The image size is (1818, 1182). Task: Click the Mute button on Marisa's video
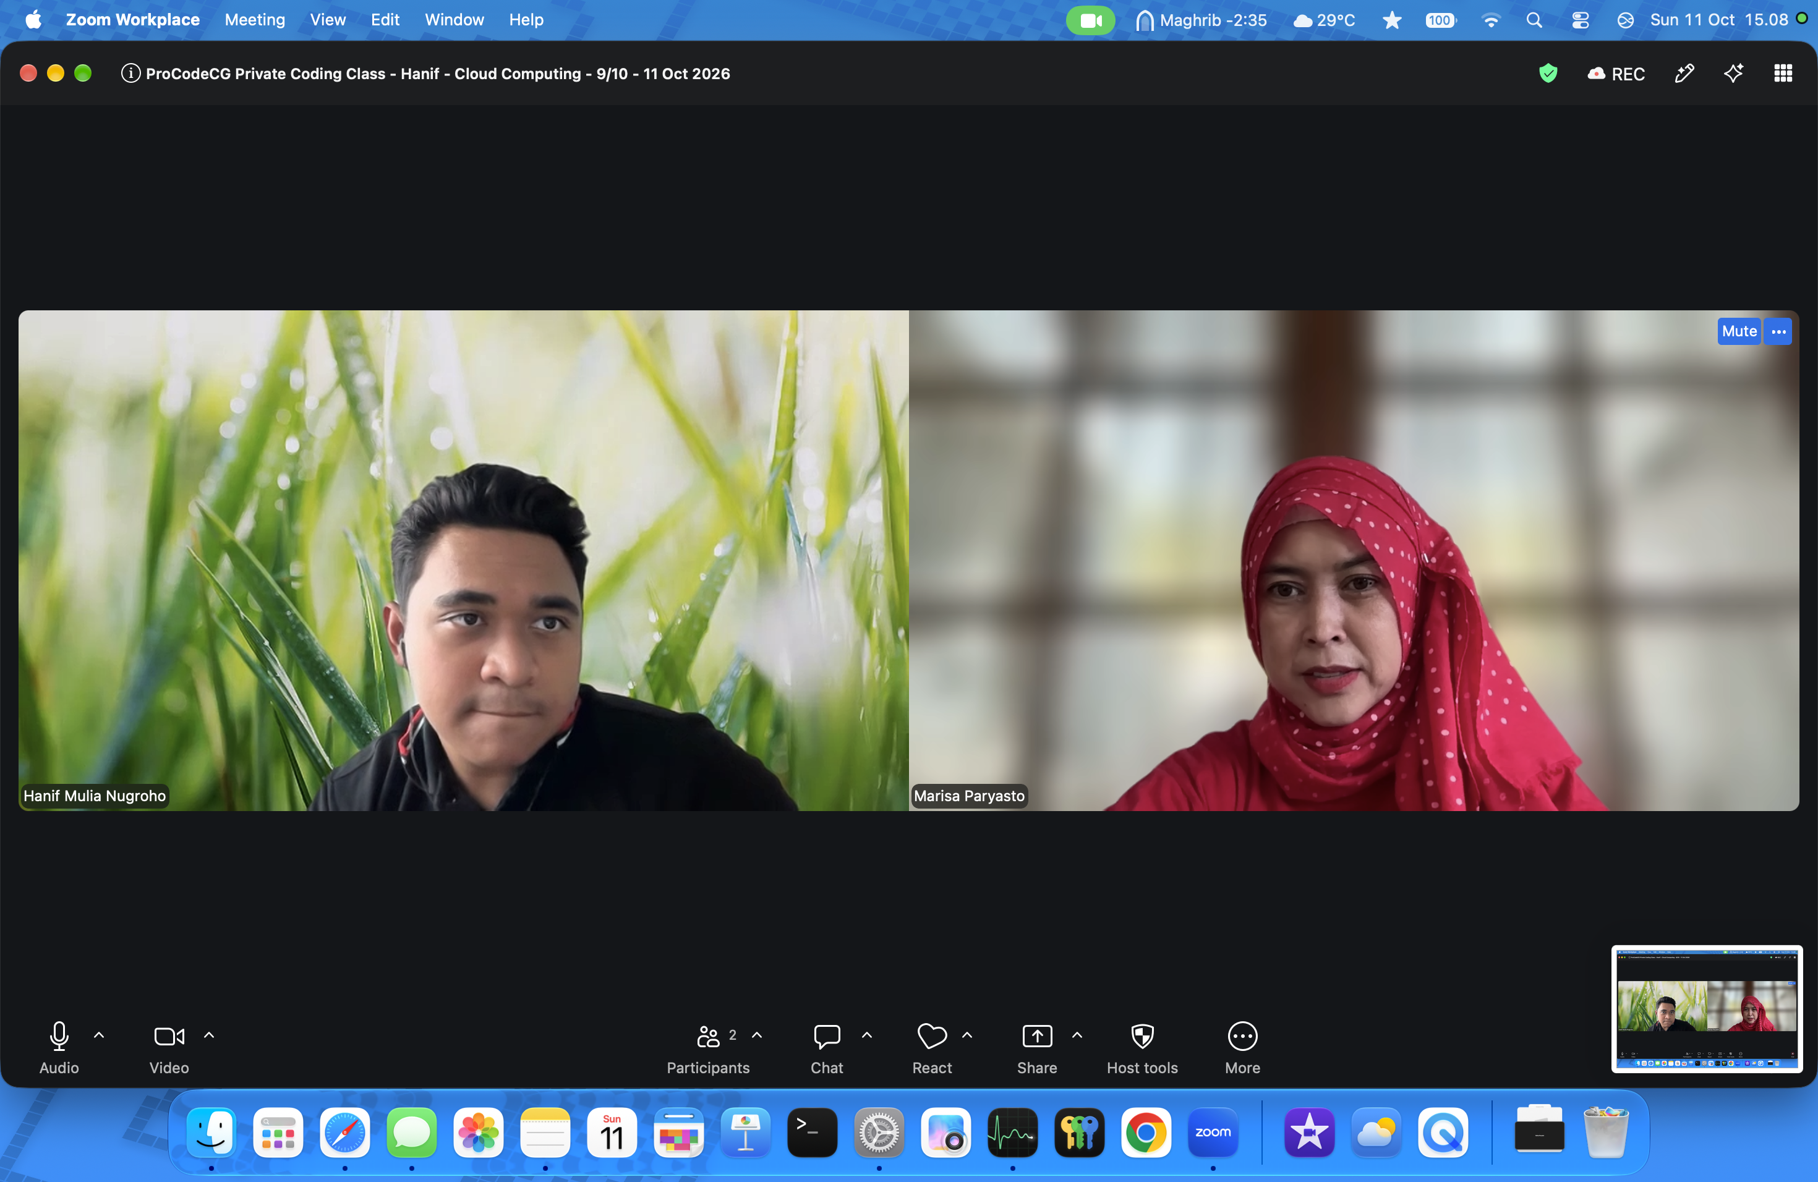tap(1739, 331)
